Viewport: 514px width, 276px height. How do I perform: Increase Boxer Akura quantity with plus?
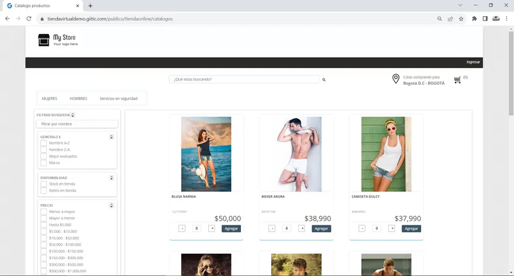point(301,229)
